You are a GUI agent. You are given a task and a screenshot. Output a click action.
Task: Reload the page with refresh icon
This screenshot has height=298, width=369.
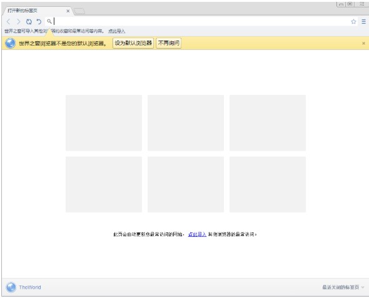(29, 22)
